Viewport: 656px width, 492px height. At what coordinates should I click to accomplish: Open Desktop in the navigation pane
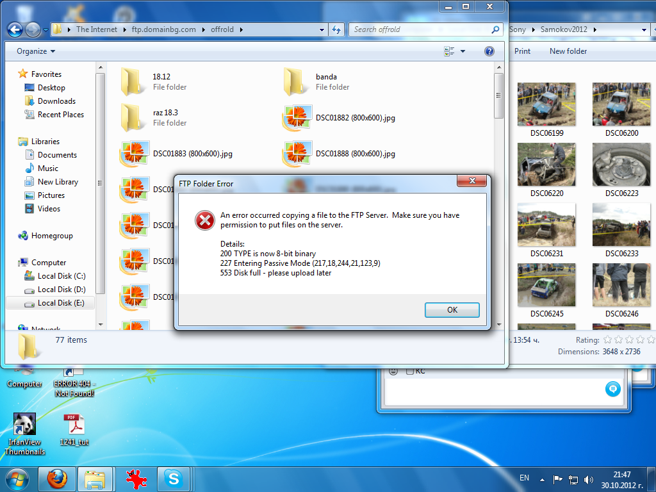coord(51,87)
